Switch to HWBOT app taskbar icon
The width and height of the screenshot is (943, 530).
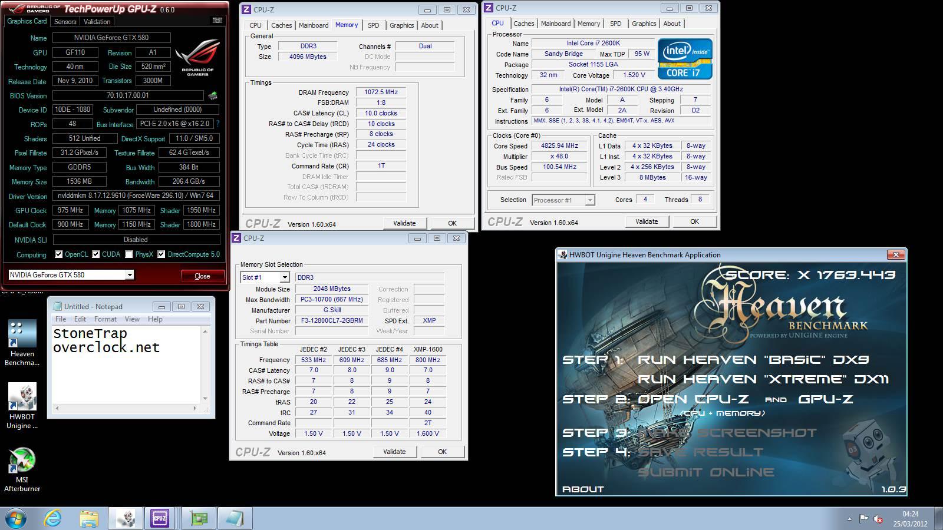pyautogui.click(x=125, y=518)
